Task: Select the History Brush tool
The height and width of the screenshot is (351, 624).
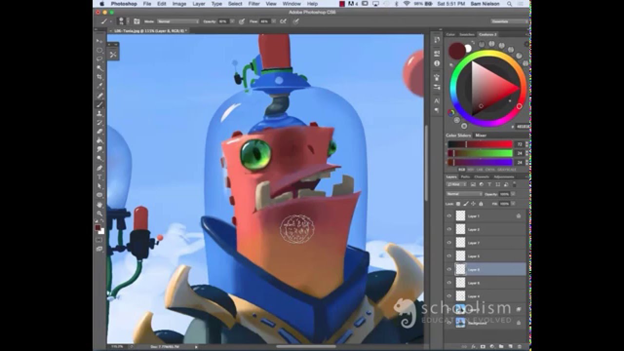Action: coord(99,122)
